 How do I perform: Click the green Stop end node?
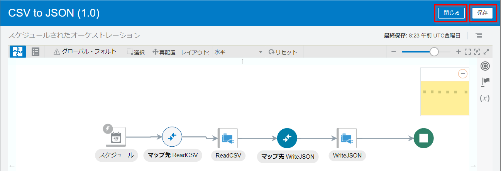pos(423,138)
